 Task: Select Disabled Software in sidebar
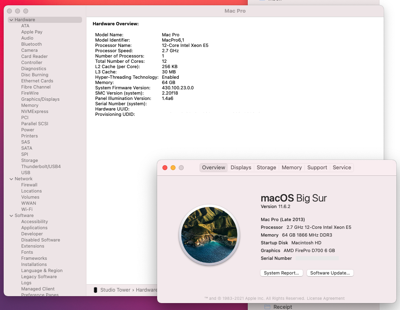pyautogui.click(x=40, y=240)
